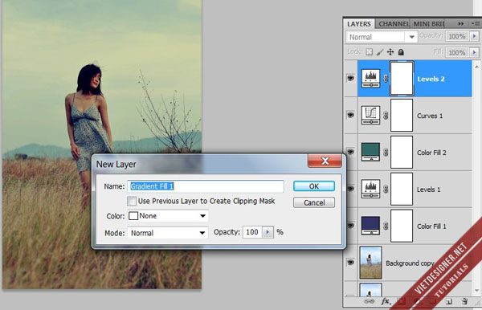Click the mask link icon on Curves 1
The image size is (482, 310).
pos(386,116)
